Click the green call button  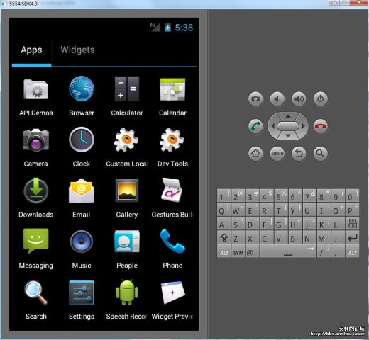tap(255, 126)
